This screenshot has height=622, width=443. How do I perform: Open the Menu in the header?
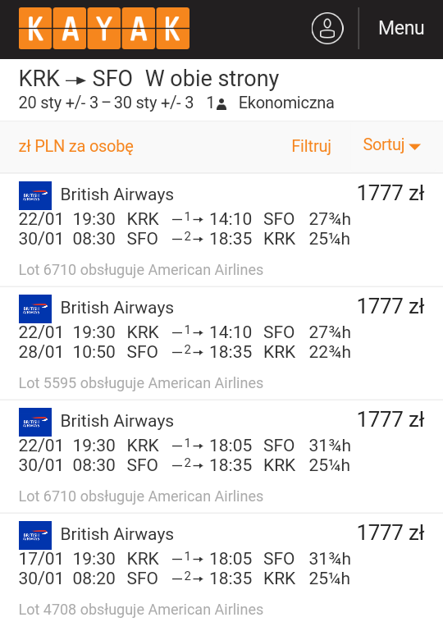pyautogui.click(x=401, y=28)
